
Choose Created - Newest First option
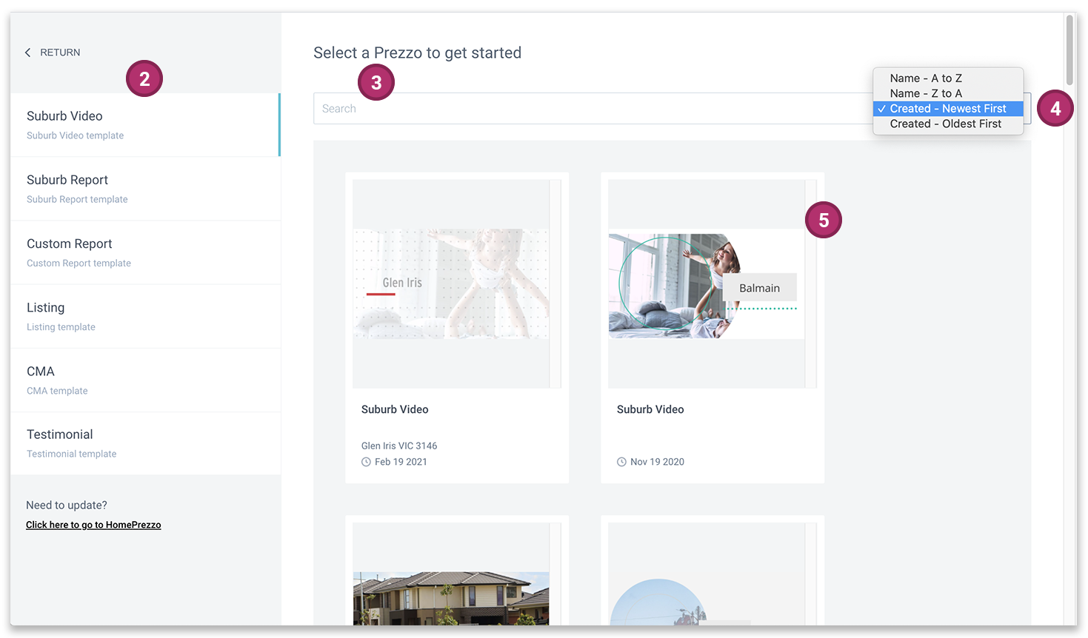pyautogui.click(x=948, y=109)
